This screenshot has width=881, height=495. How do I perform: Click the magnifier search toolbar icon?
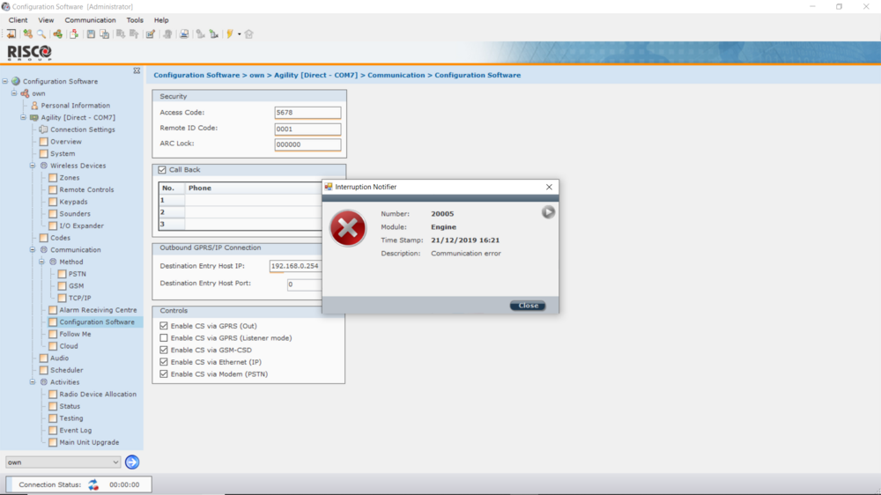pos(41,34)
